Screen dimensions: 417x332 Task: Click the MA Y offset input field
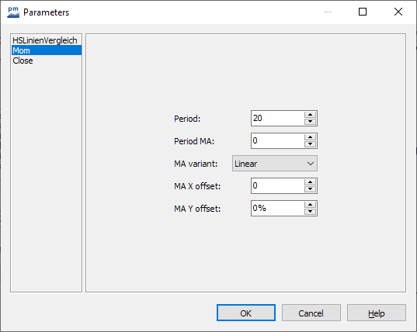278,208
